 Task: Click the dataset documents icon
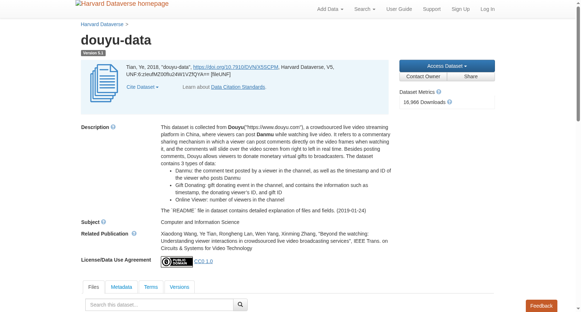pos(104,83)
